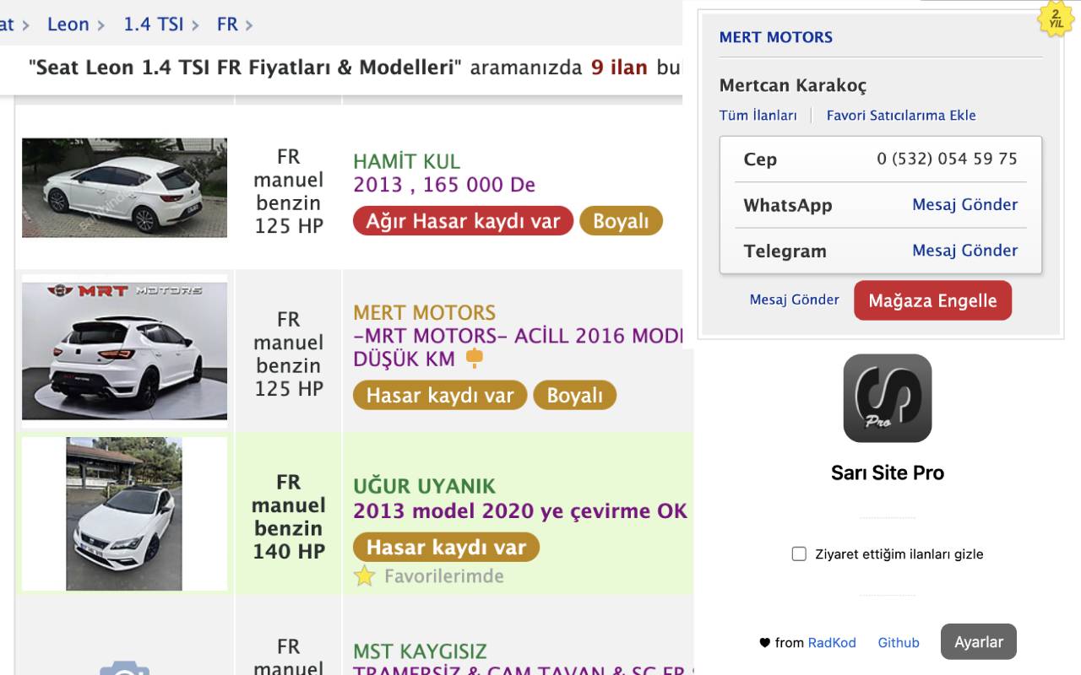
Task: Send a WhatsApp message via Mesaj Gönder
Action: click(964, 205)
